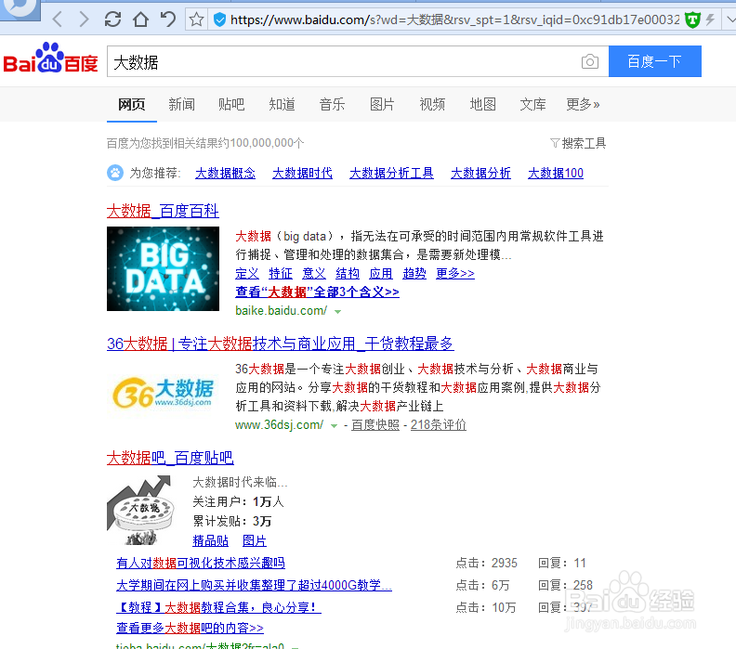Open suggested search 大数据时代
The width and height of the screenshot is (736, 649).
click(302, 173)
